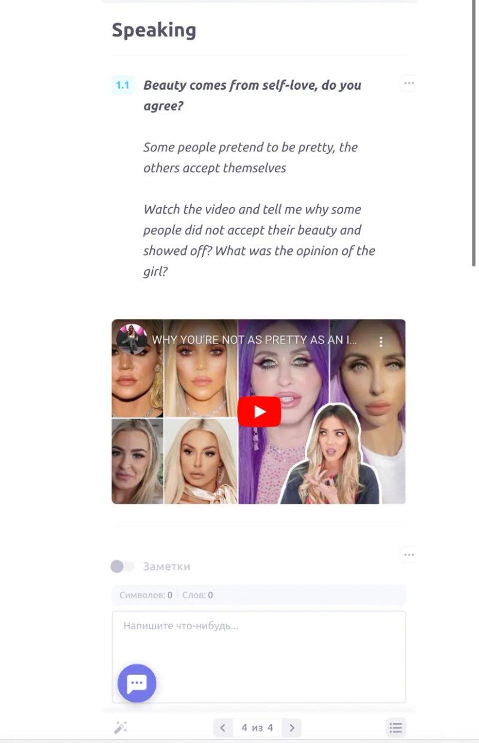This screenshot has height=743, width=479.
Task: Open the list view icon at bottom right
Action: pos(396,727)
